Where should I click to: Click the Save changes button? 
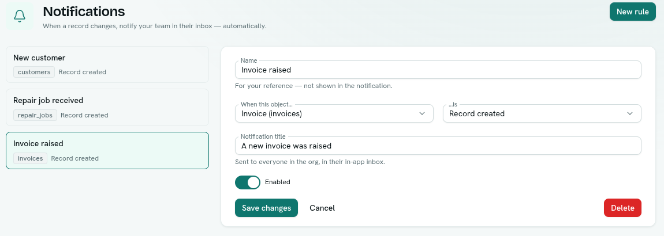266,208
